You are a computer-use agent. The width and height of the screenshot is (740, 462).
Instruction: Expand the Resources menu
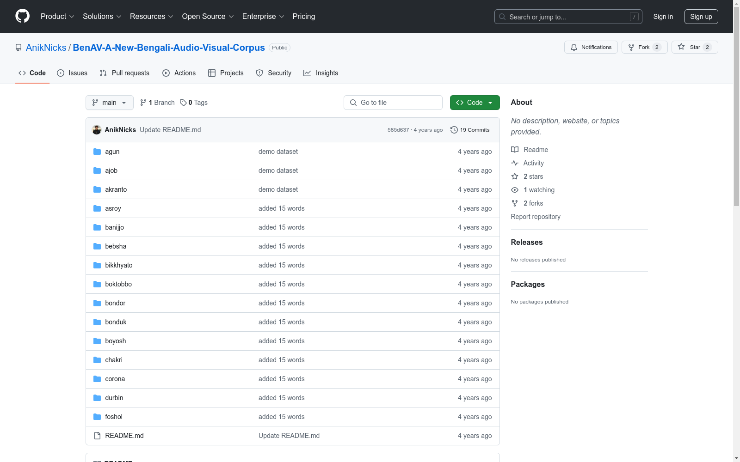point(152,16)
